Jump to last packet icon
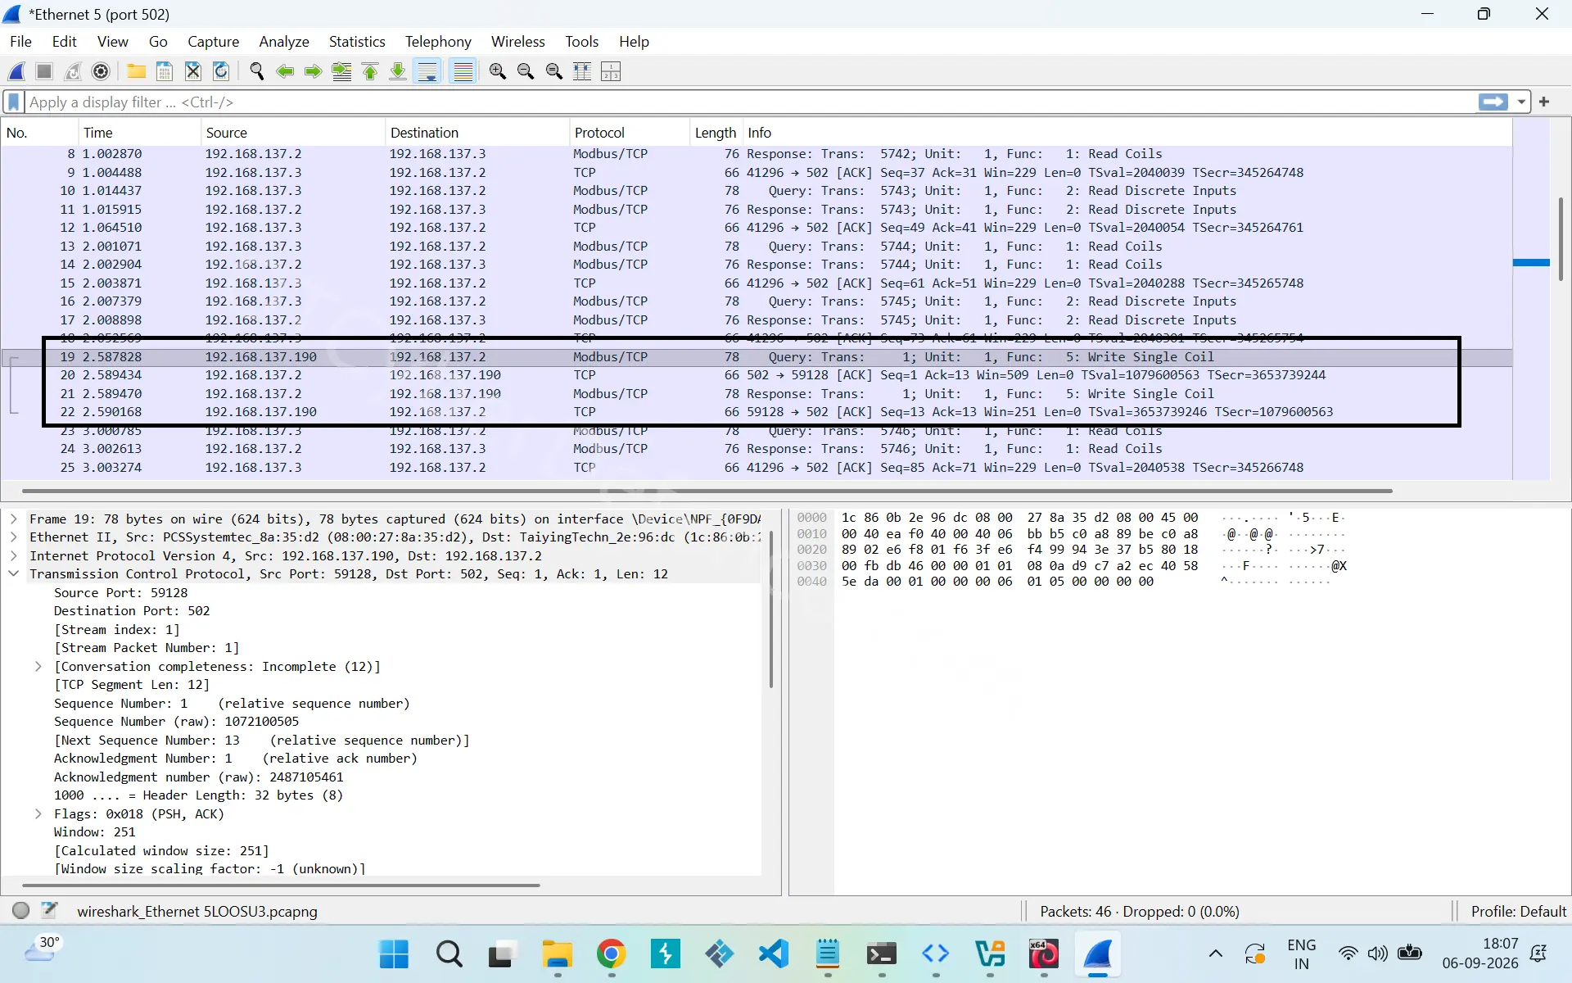The height and width of the screenshot is (983, 1572). pyautogui.click(x=398, y=71)
